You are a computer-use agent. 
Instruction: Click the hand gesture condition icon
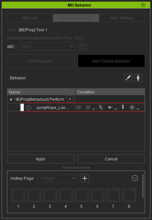101,107
